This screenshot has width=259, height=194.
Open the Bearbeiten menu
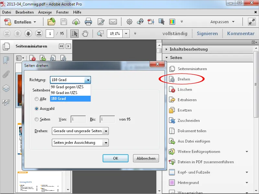pyautogui.click(x=25, y=12)
